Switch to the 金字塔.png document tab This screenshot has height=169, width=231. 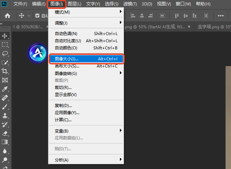pos(214,27)
